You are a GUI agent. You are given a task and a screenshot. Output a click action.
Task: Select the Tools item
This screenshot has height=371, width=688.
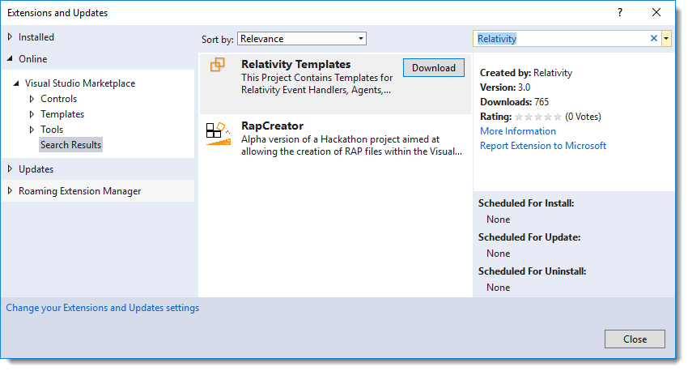(52, 130)
